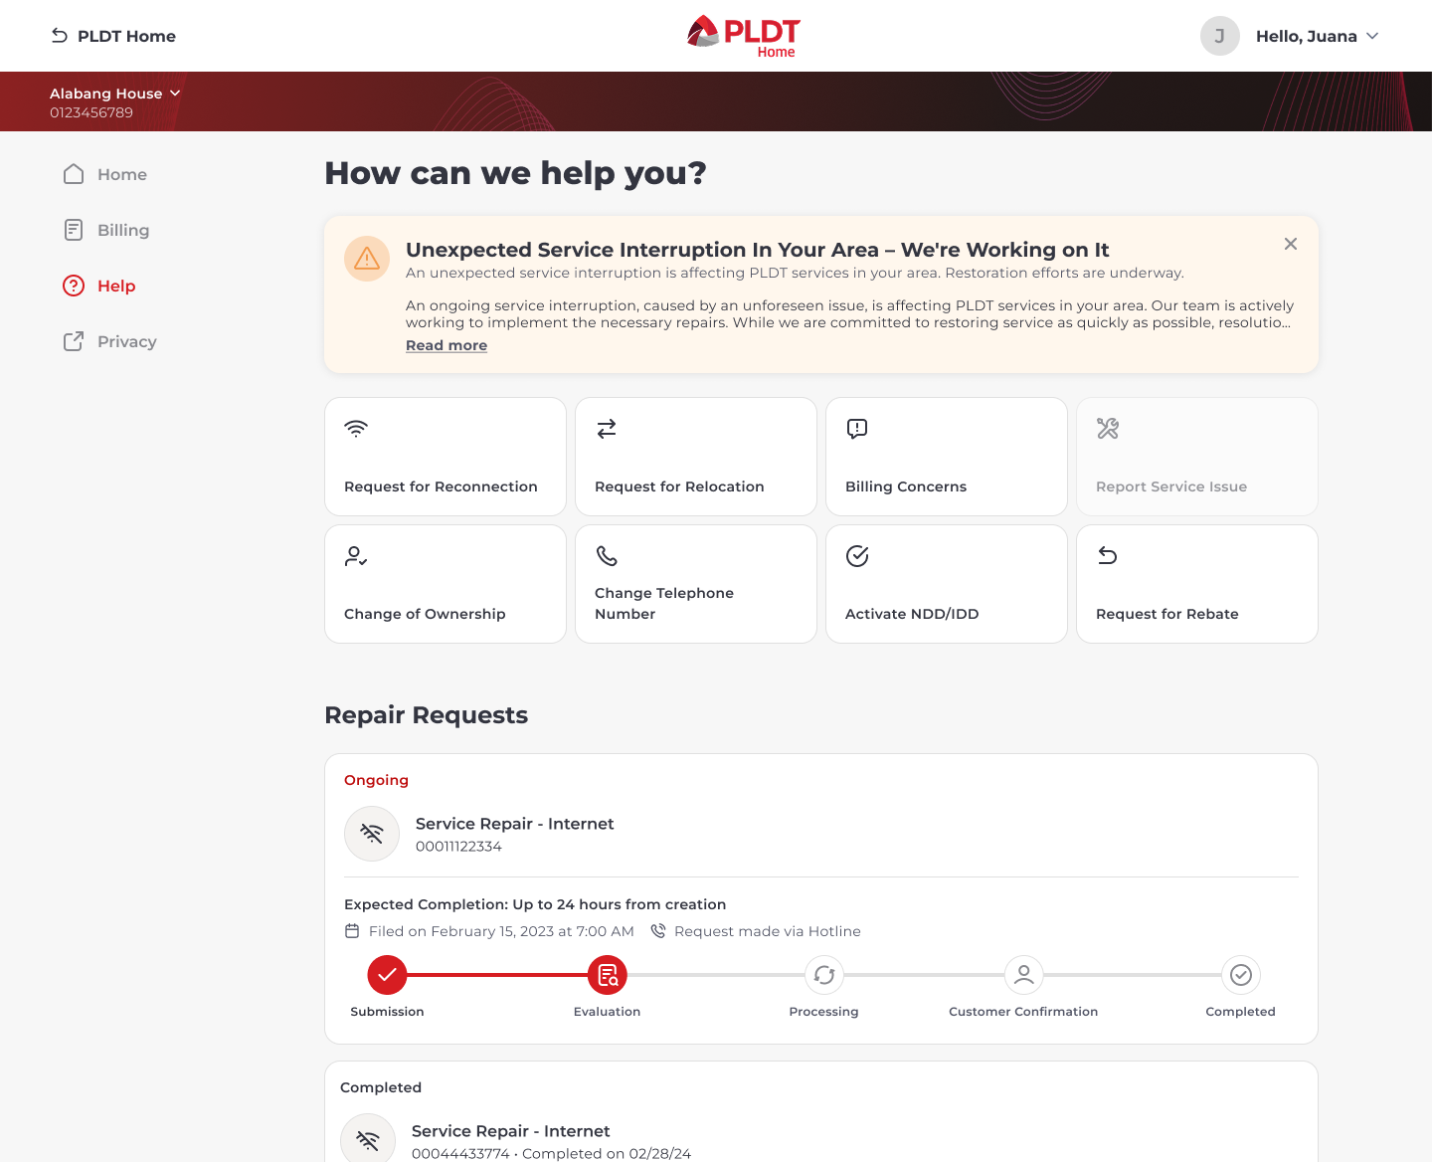Click Filed on February 15, 2023 text
Image resolution: width=1432 pixels, height=1162 pixels.
pos(501,931)
